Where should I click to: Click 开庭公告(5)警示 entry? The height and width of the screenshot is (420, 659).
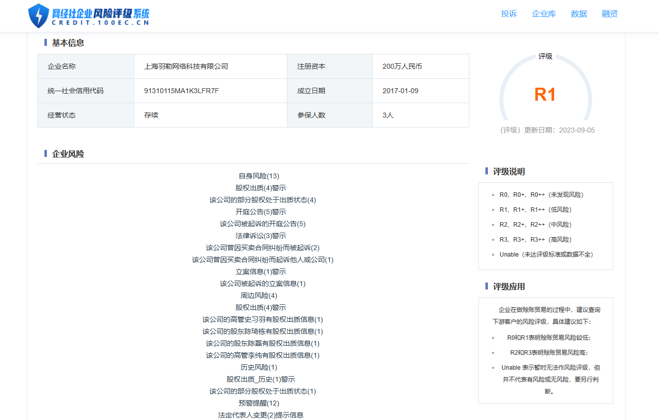pyautogui.click(x=260, y=212)
